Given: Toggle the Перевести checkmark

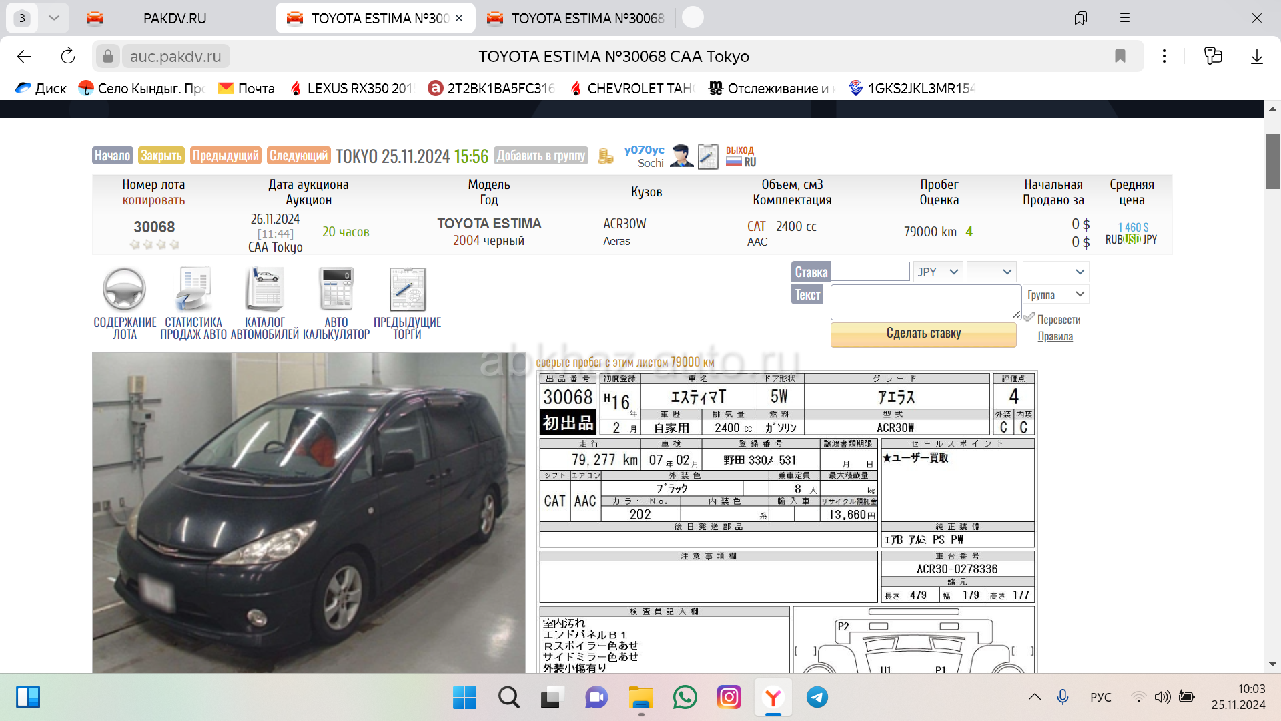Looking at the screenshot, I should [1029, 318].
